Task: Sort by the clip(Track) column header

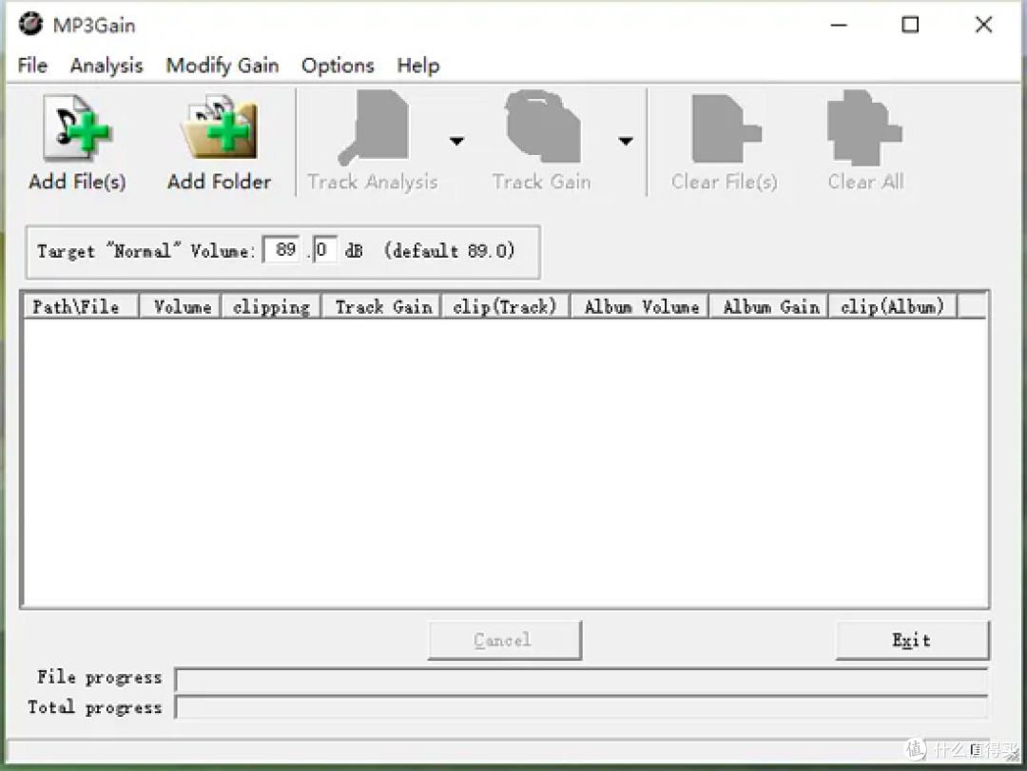Action: tap(506, 306)
